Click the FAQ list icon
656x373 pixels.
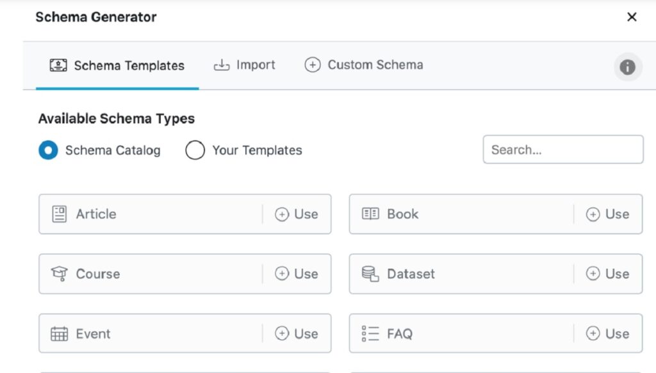tap(370, 334)
